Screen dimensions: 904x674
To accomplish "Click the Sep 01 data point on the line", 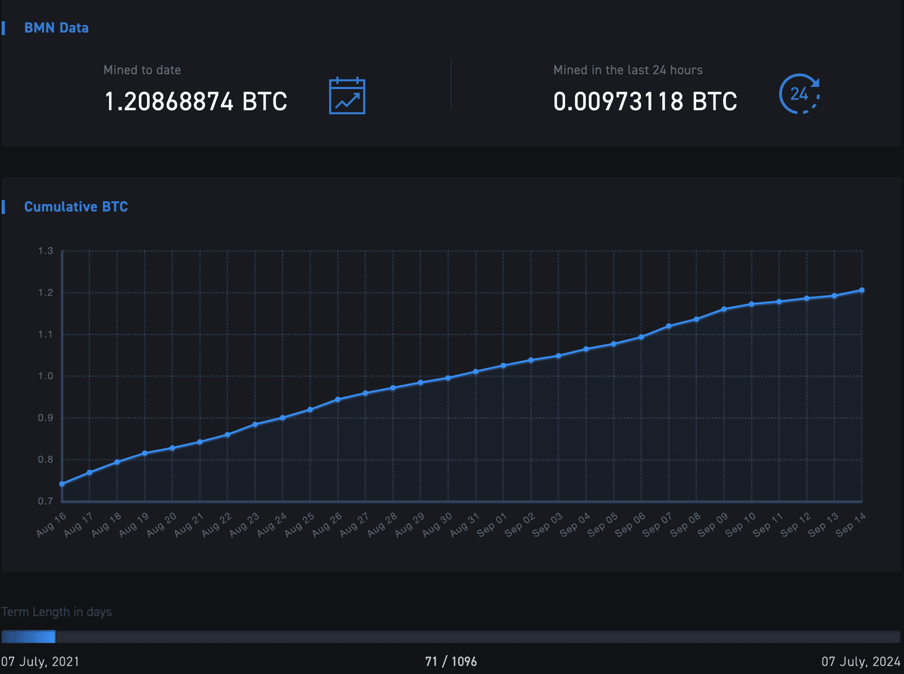I will pos(503,366).
